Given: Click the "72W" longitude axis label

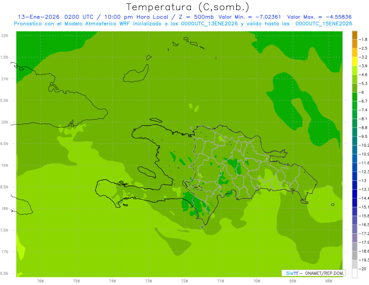Looking at the screenshot, I should click(x=184, y=281).
